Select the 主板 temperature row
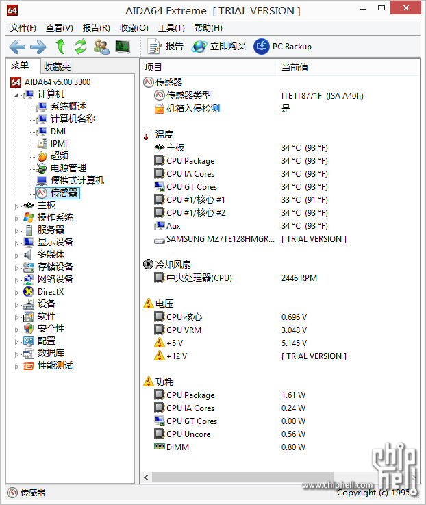426x505 pixels. (x=280, y=148)
